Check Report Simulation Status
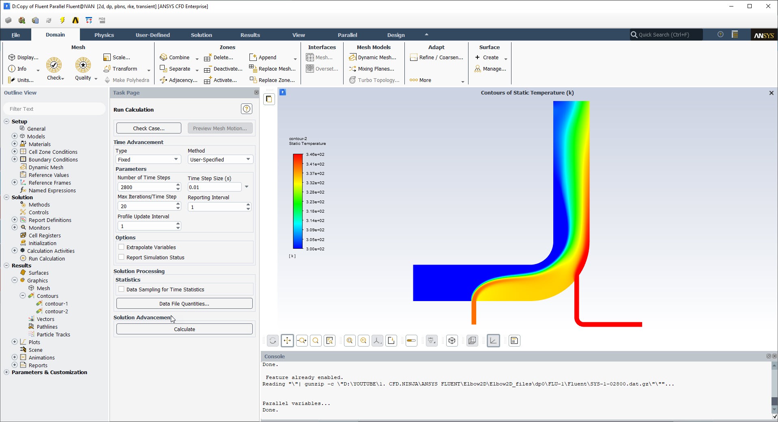Screen dimensions: 778x422 121,257
